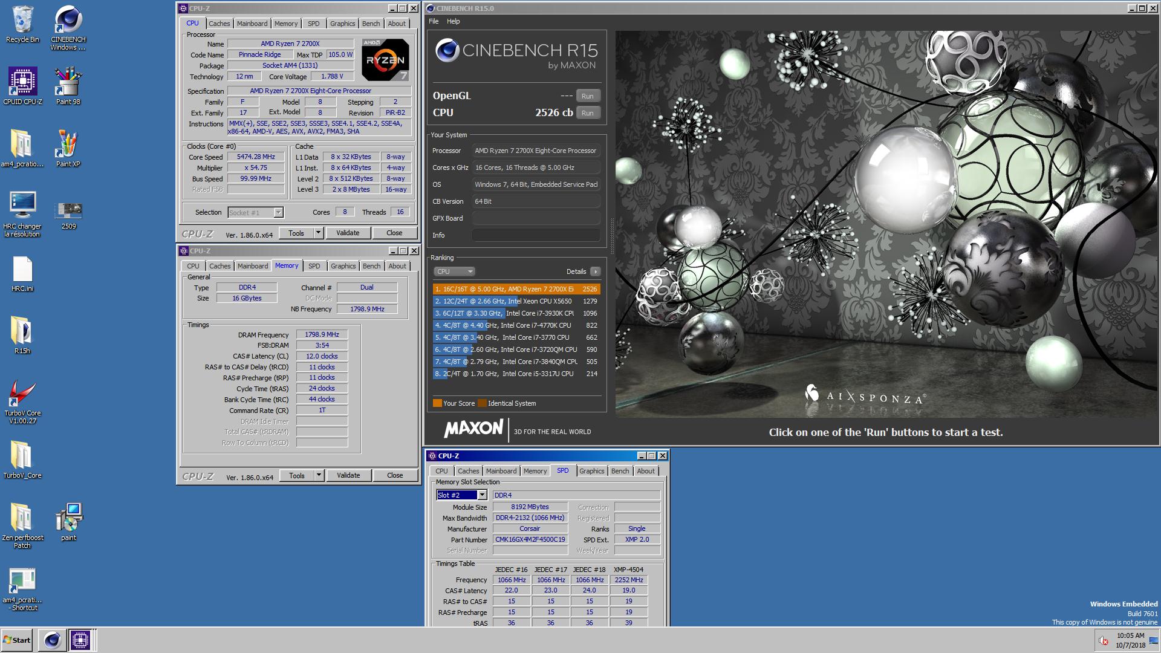1161x653 pixels.
Task: Open TurboV_Core folder icon
Action: pos(22,460)
